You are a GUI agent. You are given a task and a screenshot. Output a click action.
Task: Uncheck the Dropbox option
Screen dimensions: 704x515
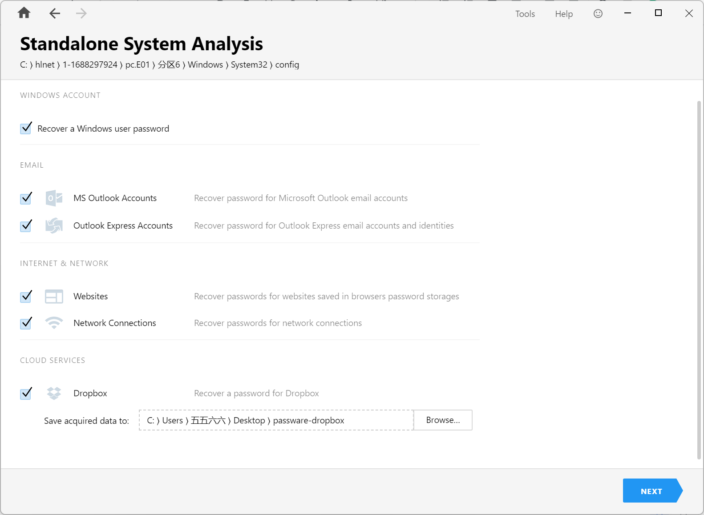point(26,393)
